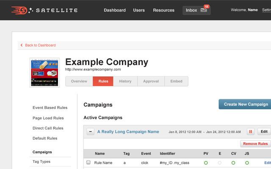
Task: Click the Name column header
Action: 100,153
